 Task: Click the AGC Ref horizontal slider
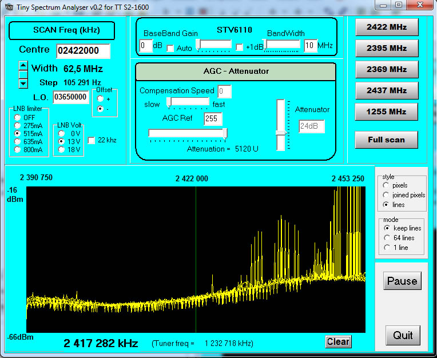coord(188,134)
